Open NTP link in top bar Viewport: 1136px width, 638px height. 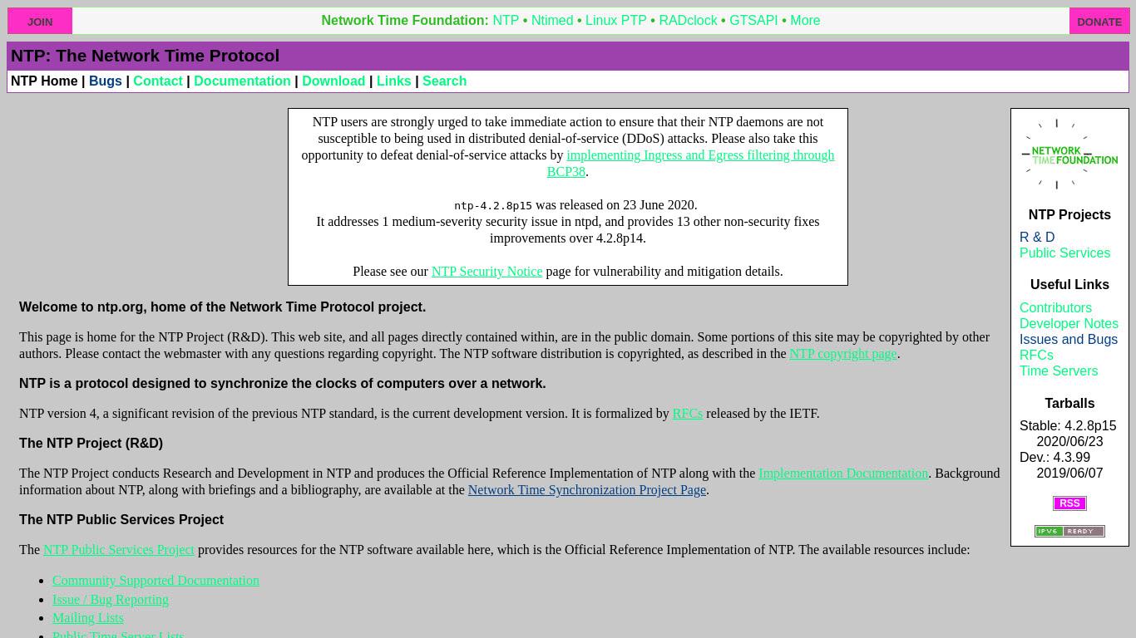[506, 21]
